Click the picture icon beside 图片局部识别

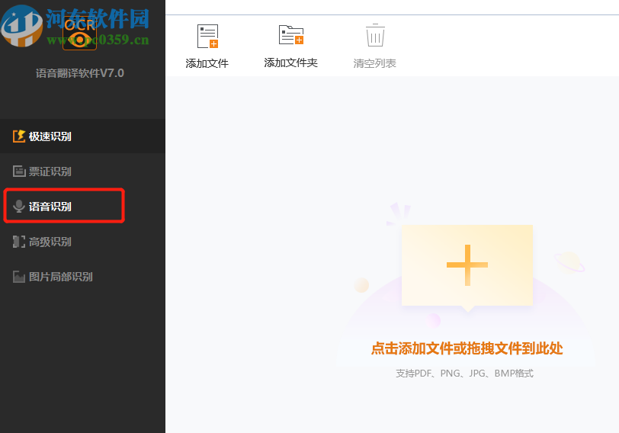coord(19,277)
